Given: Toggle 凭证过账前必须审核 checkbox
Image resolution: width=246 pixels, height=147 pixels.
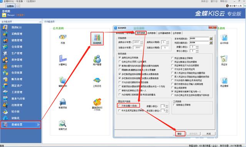Looking at the screenshot, I should [x=172, y=58].
